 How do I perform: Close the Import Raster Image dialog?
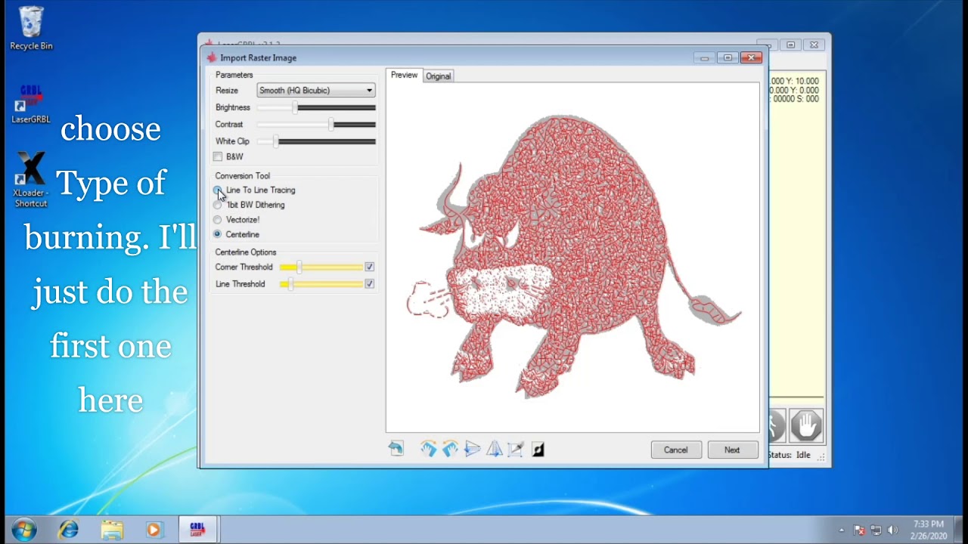pyautogui.click(x=751, y=57)
